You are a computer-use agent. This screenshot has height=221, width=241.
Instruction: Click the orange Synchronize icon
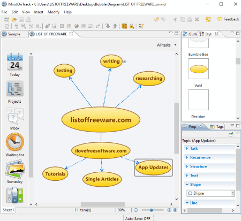coord(208,19)
